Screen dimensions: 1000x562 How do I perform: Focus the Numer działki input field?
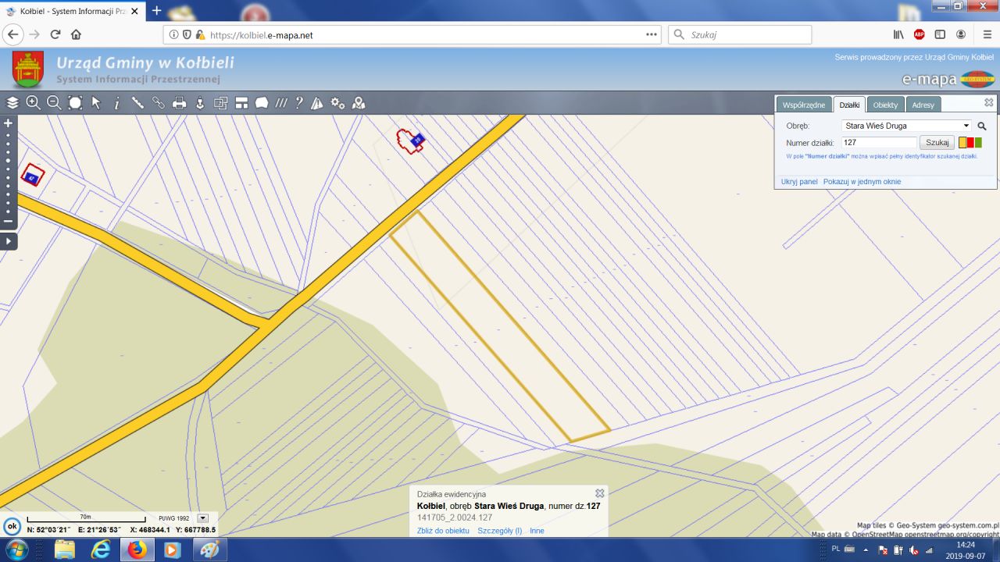879,143
